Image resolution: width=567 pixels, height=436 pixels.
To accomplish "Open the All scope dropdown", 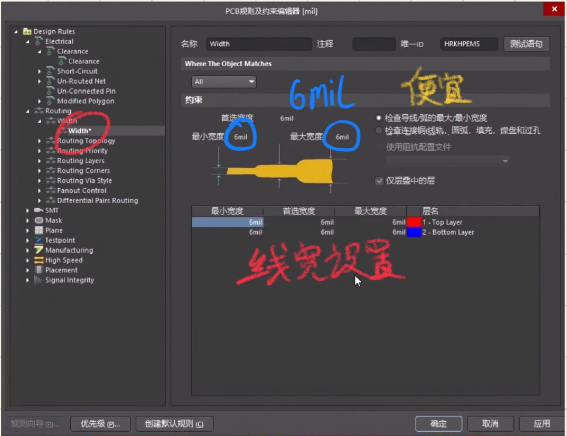I will [251, 82].
